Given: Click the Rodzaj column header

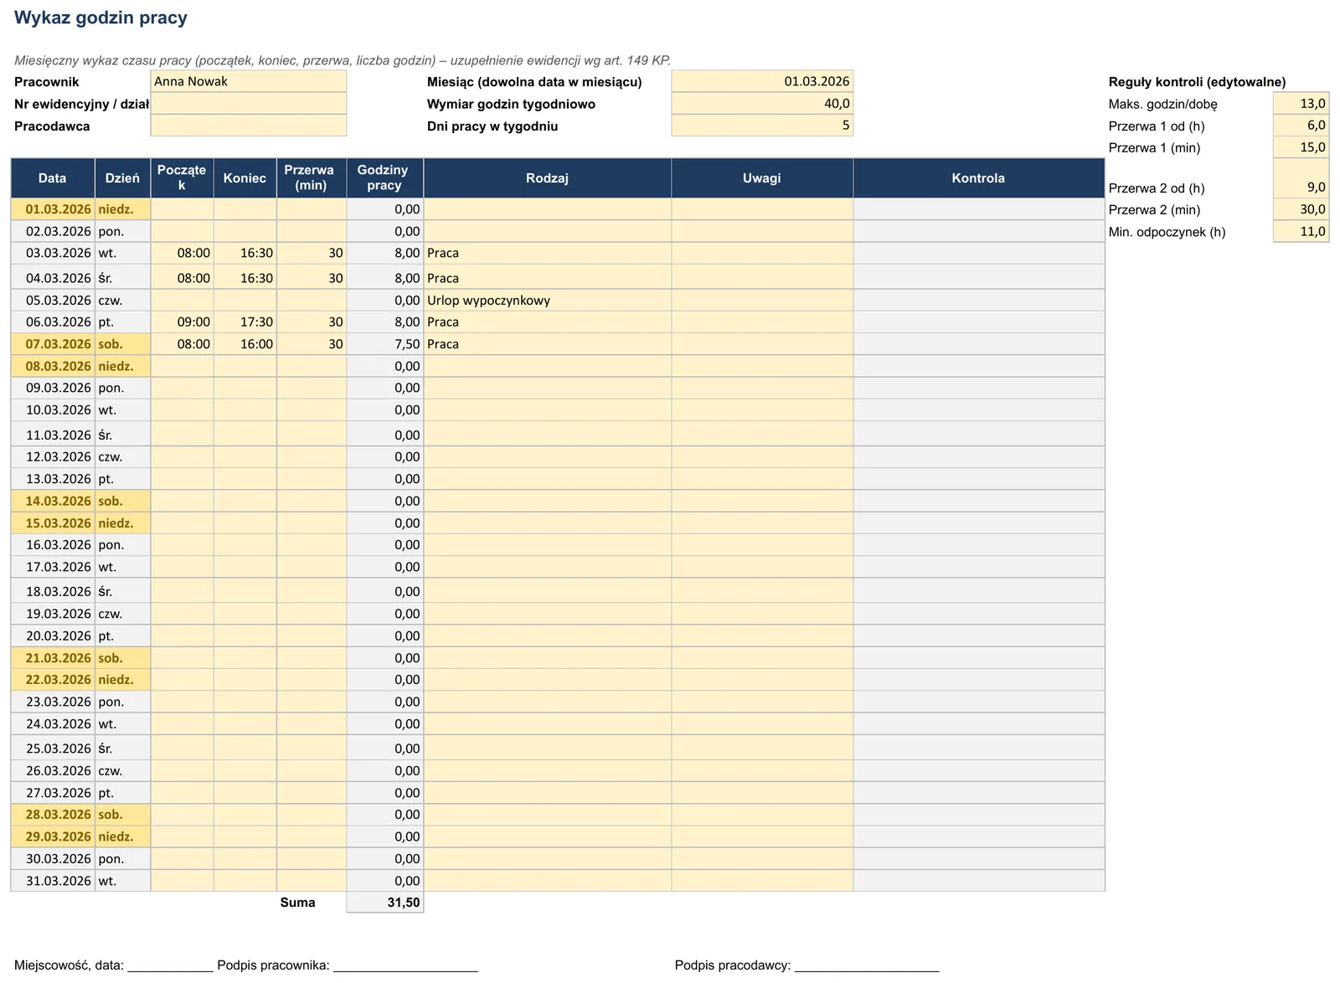Looking at the screenshot, I should tap(547, 178).
